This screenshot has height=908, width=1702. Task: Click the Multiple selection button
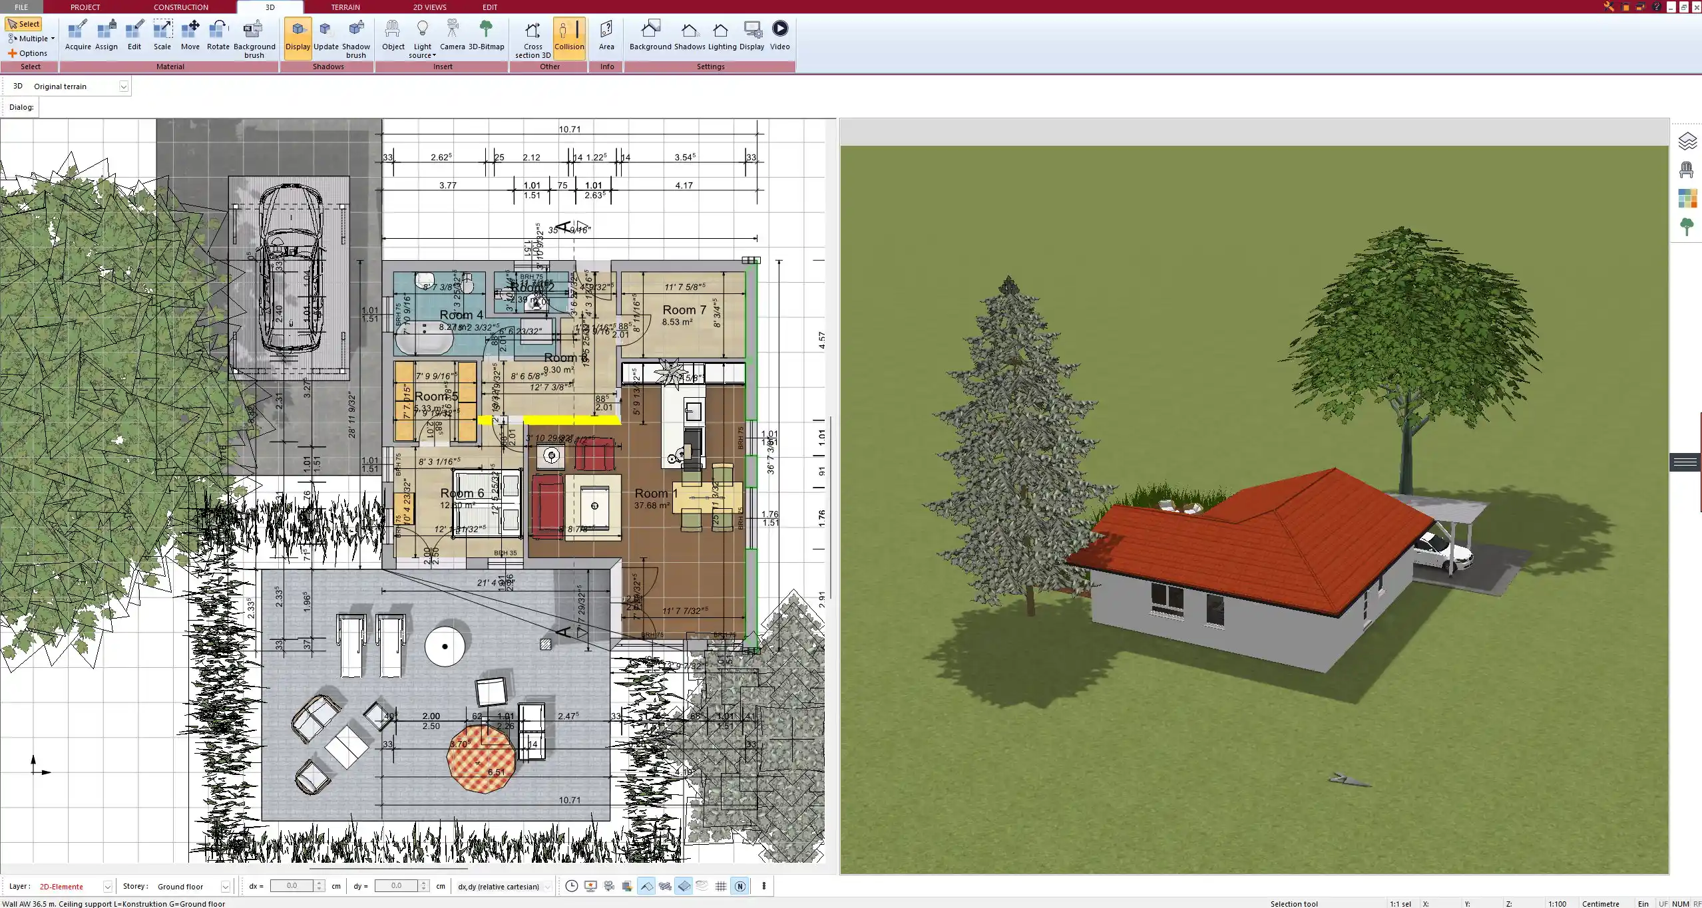31,39
